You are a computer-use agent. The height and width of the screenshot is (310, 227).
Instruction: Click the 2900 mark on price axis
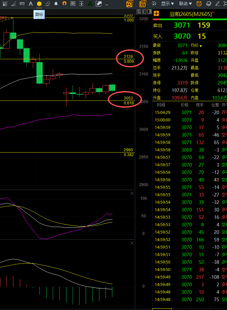[x=144, y=185]
